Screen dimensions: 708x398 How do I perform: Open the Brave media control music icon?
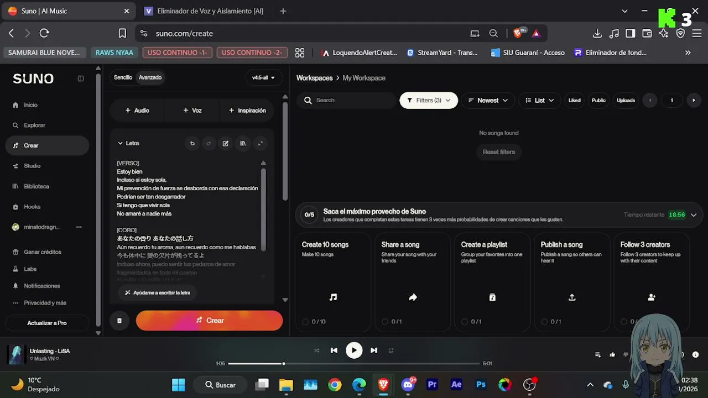click(614, 33)
